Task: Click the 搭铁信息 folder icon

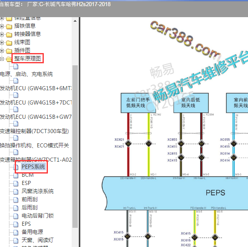Action: click(x=9, y=27)
